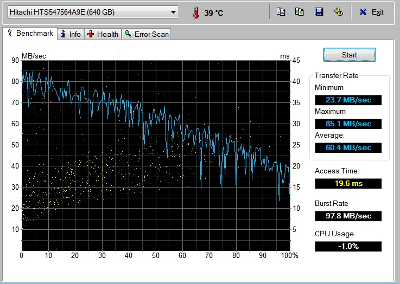Go to the Error Scan tab
The image size is (400, 284).
[x=147, y=34]
